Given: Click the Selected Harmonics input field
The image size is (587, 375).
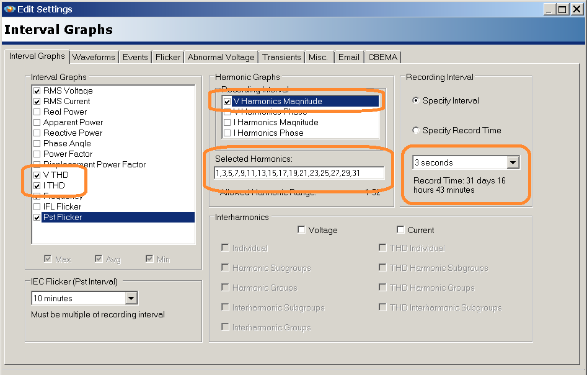Looking at the screenshot, I should pyautogui.click(x=300, y=173).
